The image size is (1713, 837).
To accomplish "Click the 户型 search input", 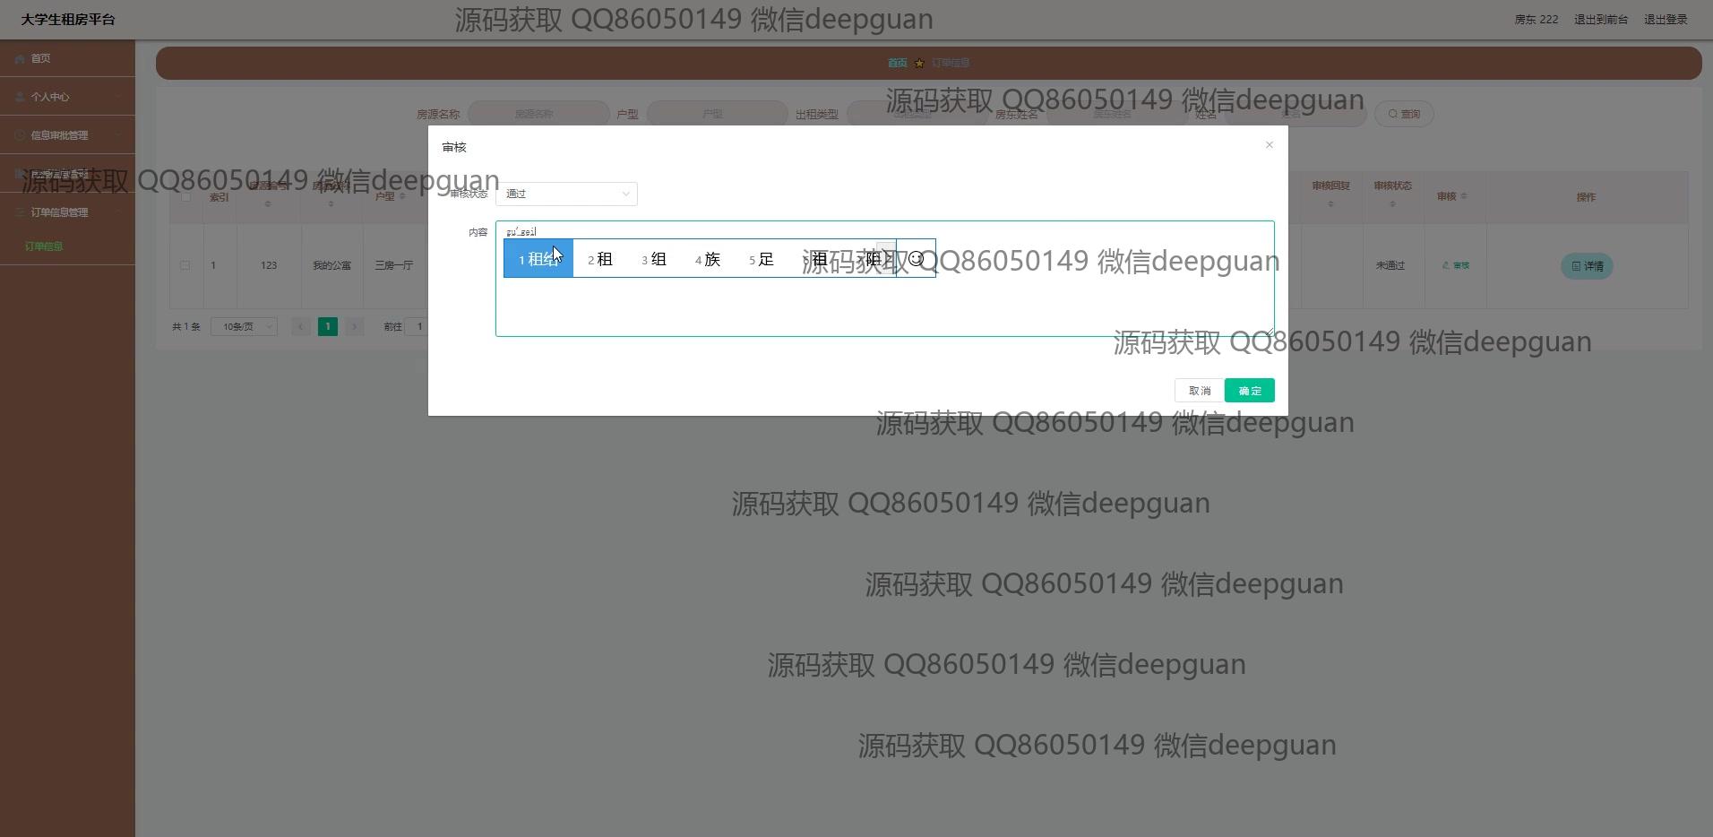I will (x=717, y=114).
